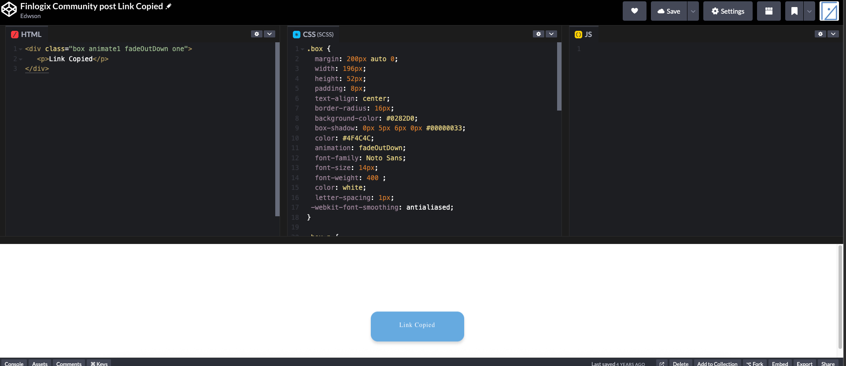Image resolution: width=846 pixels, height=366 pixels.
Task: Open JS editor settings gear
Action: [820, 34]
